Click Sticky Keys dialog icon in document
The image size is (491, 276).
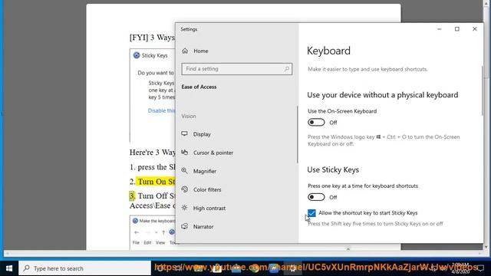pos(137,55)
